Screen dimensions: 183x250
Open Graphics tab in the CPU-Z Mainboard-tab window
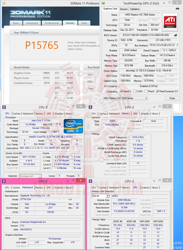(x=59, y=188)
